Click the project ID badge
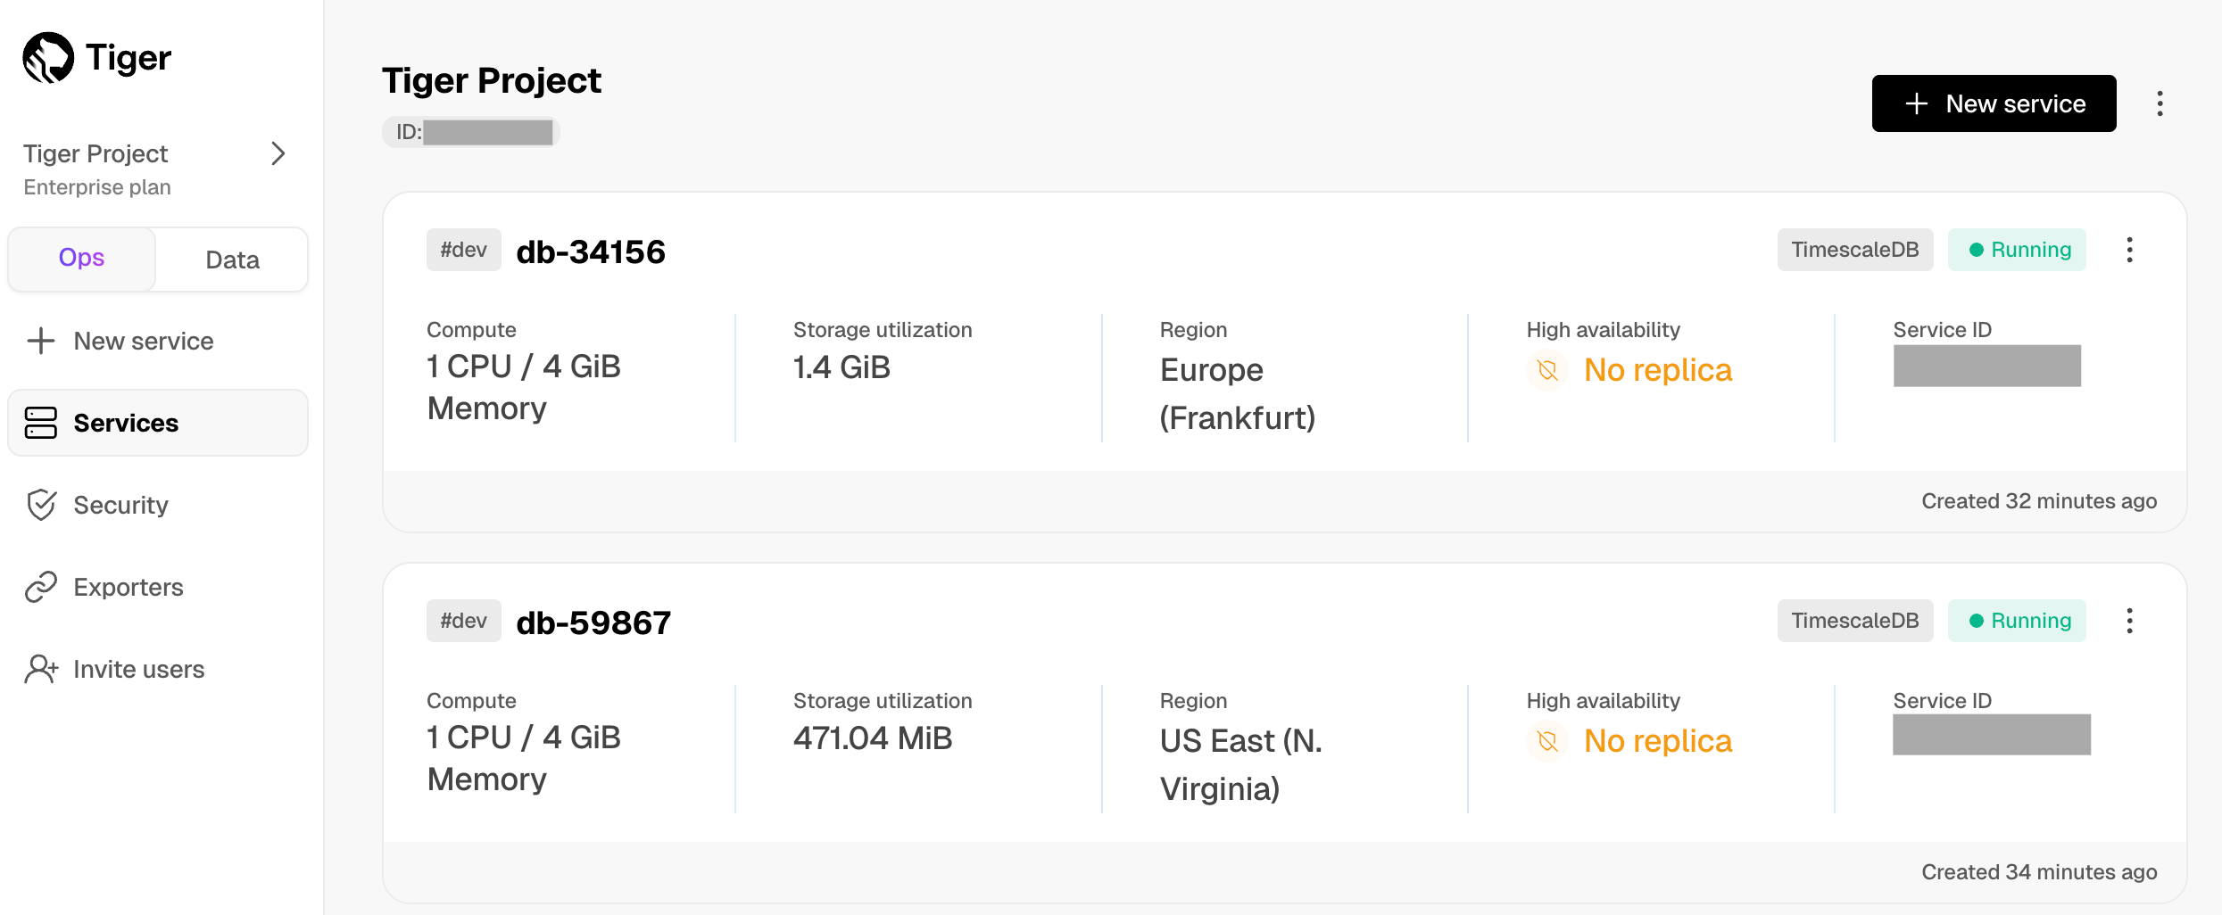 [x=471, y=132]
